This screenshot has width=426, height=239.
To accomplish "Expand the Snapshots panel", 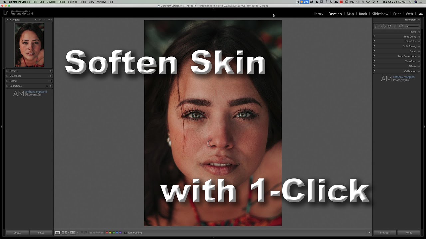I will click(x=7, y=76).
